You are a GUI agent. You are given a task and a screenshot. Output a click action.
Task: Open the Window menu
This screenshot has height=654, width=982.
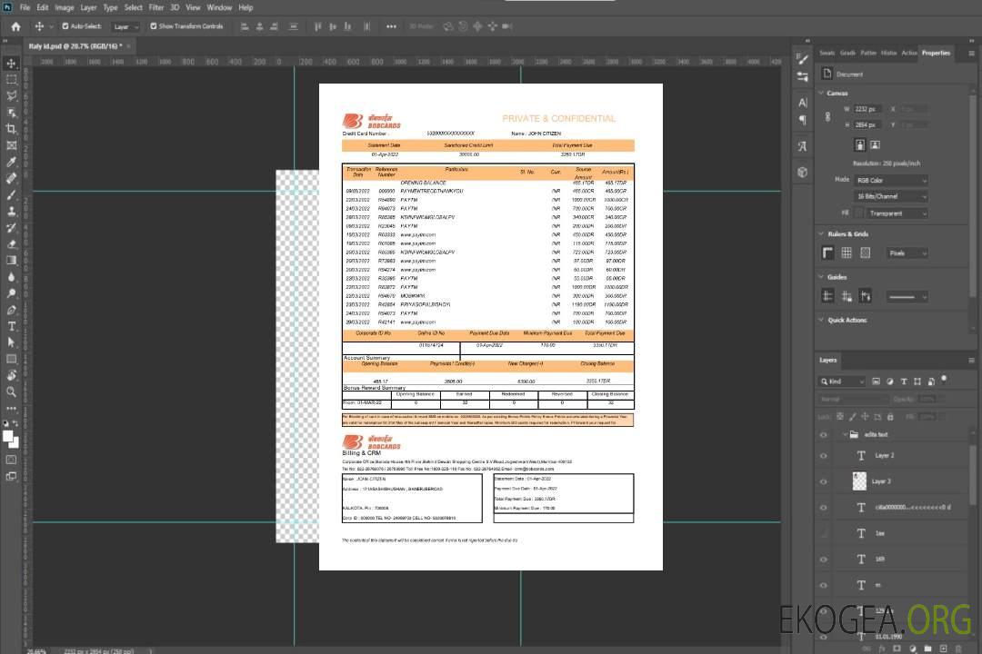point(219,7)
